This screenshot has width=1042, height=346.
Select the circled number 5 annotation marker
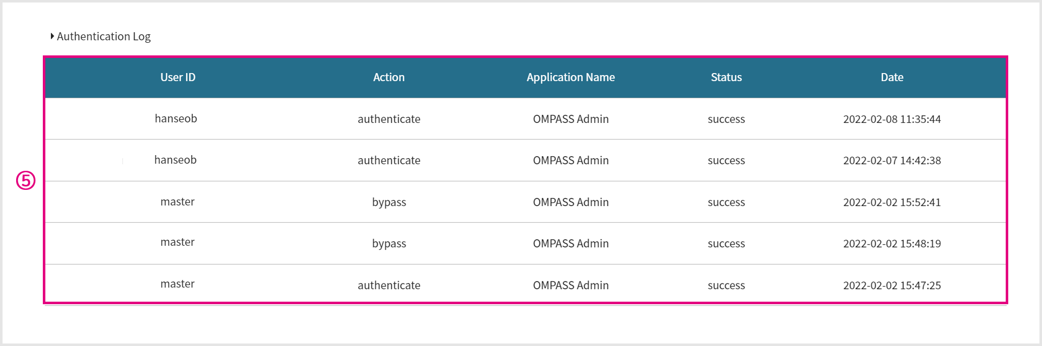pyautogui.click(x=26, y=180)
